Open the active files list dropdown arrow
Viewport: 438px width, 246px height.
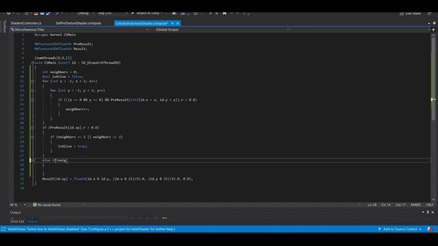429,23
